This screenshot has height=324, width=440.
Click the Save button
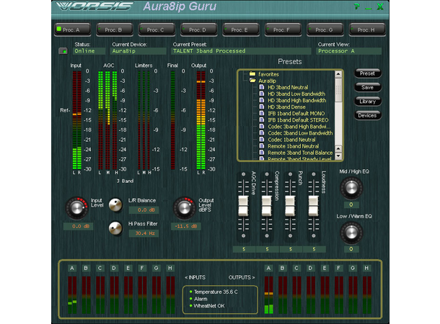pyautogui.click(x=368, y=87)
